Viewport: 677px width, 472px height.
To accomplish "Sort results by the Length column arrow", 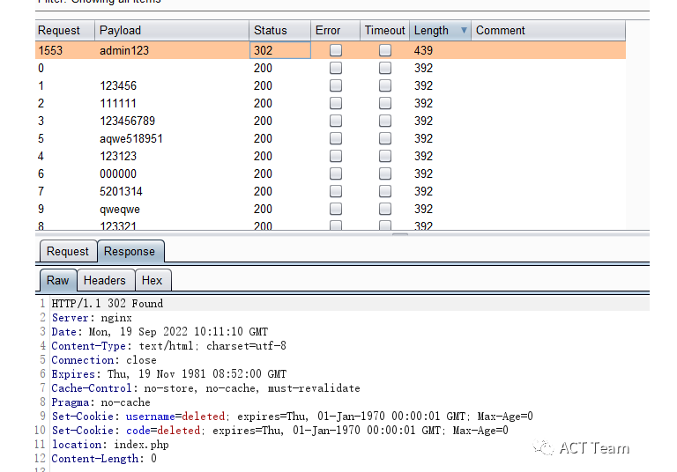I will click(464, 31).
